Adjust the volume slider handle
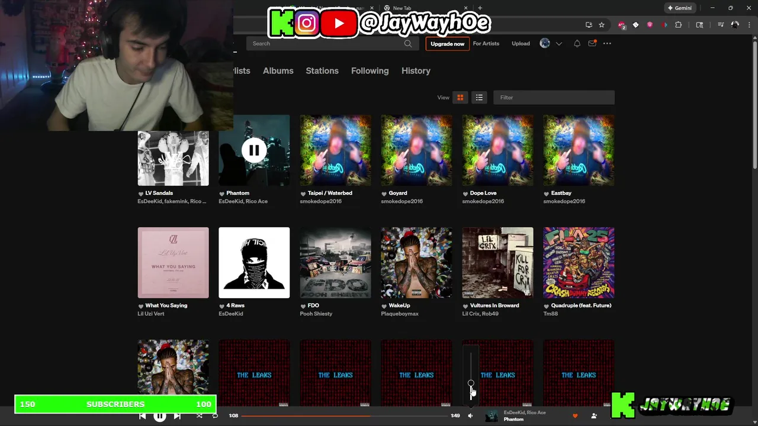758x426 pixels. 471,383
